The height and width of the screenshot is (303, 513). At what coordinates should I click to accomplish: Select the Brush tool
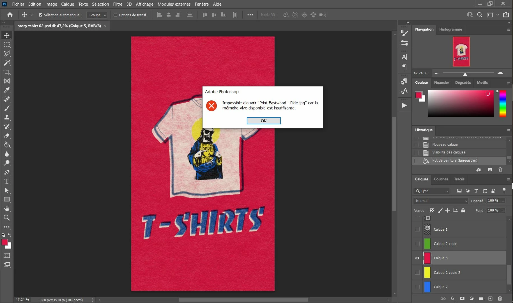click(7, 108)
